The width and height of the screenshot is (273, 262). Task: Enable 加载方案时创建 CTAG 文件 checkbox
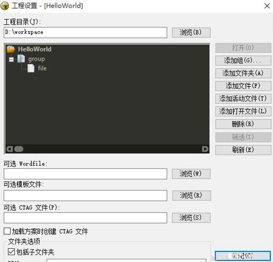tap(6, 231)
